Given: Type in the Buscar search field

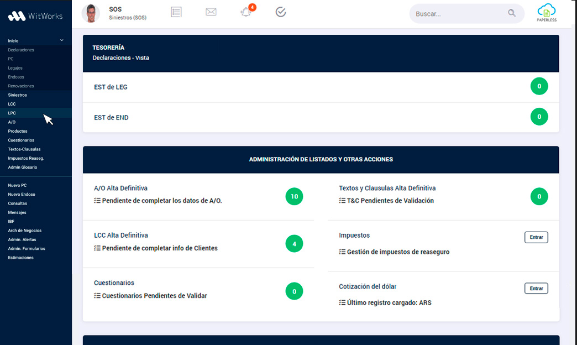Looking at the screenshot, I should (x=459, y=14).
